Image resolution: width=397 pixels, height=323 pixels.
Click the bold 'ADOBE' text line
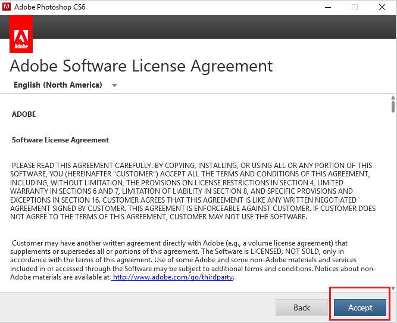point(24,114)
